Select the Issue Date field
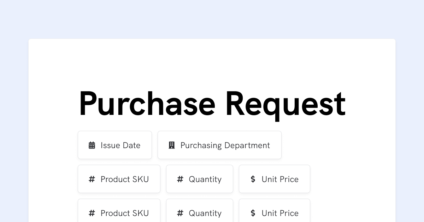This screenshot has height=222, width=424. pos(115,145)
